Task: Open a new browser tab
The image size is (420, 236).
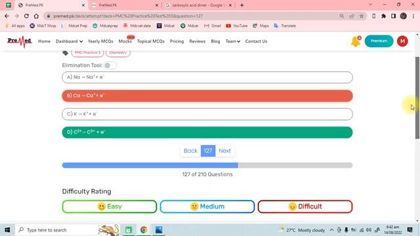Action: click(x=242, y=5)
